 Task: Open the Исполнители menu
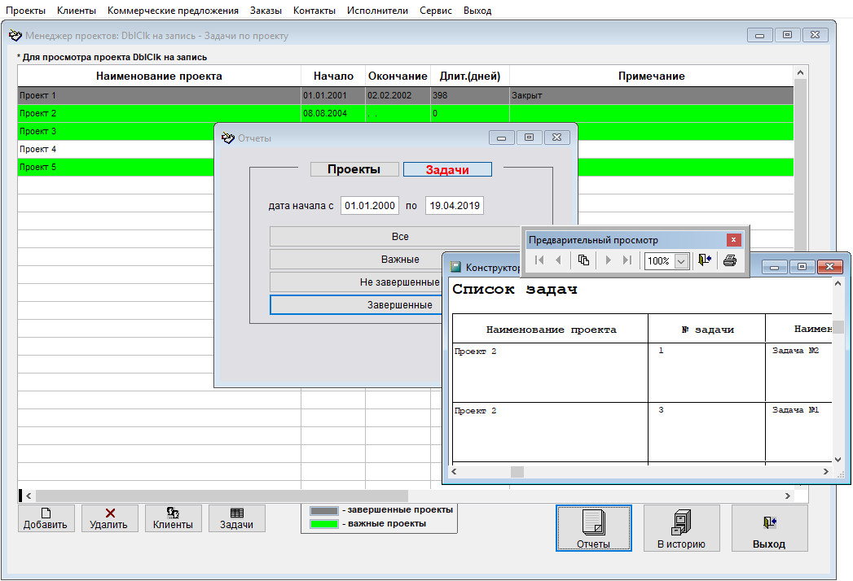point(377,11)
